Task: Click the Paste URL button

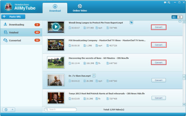Action: [x=13, y=17]
